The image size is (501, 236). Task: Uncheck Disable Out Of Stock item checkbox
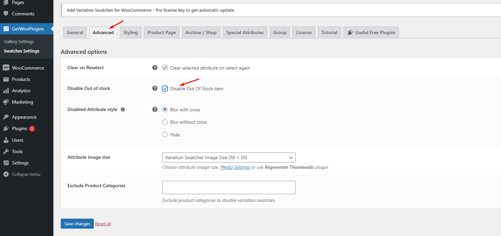tap(165, 89)
